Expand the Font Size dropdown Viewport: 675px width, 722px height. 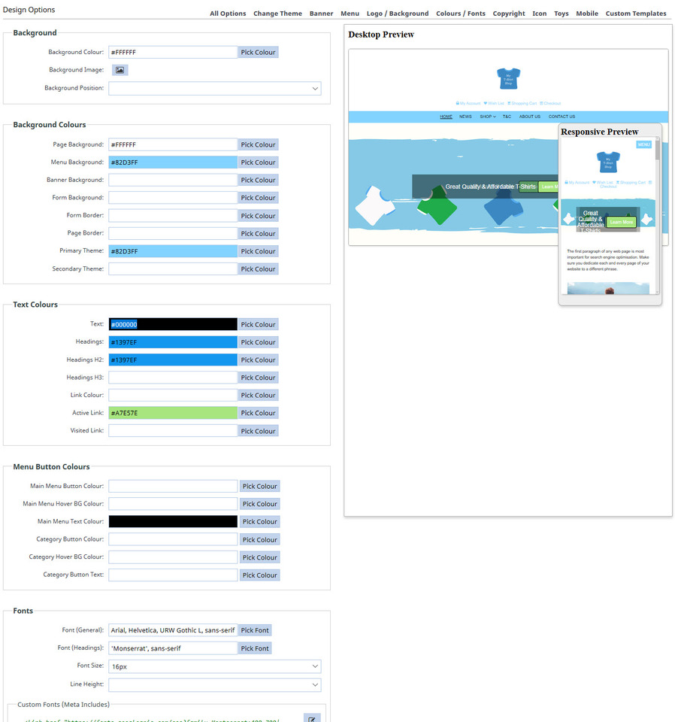[x=214, y=666]
